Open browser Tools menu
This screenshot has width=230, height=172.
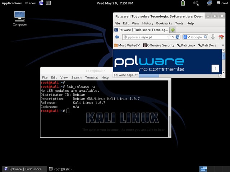[179, 23]
